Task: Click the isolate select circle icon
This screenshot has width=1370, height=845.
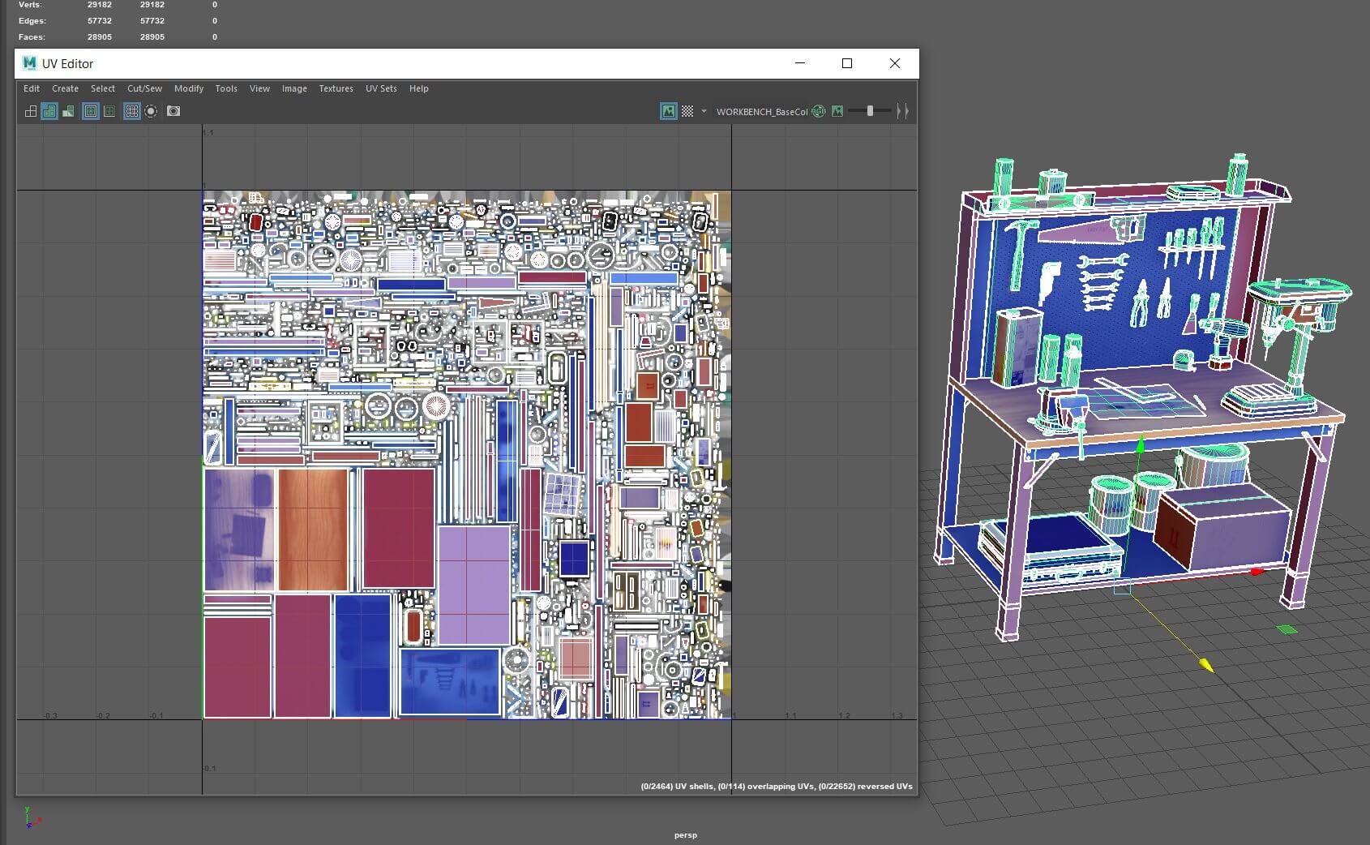Action: point(151,111)
